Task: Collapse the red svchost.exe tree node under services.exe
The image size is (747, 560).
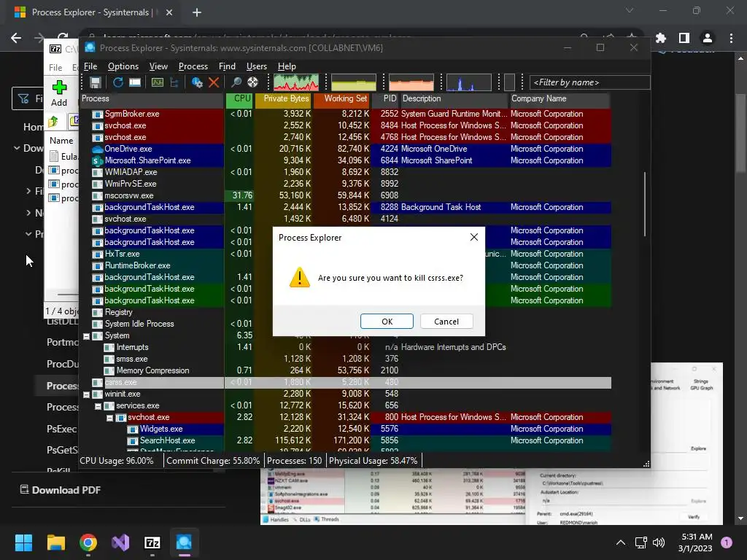Action: [109, 418]
